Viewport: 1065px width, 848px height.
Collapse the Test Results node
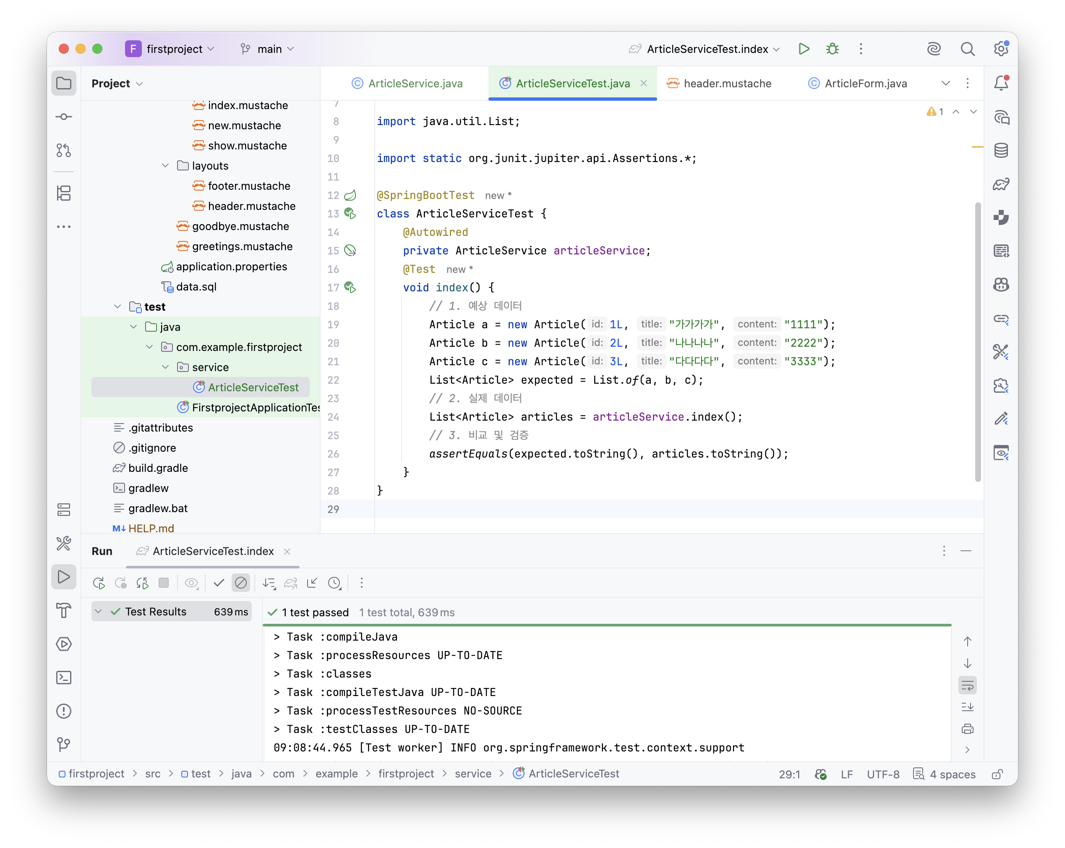click(x=98, y=611)
